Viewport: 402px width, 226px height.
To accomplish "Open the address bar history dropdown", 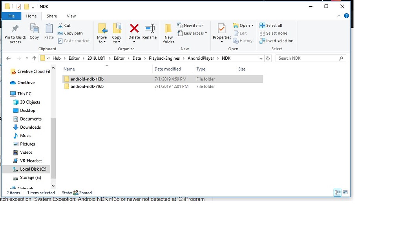I will [260, 58].
